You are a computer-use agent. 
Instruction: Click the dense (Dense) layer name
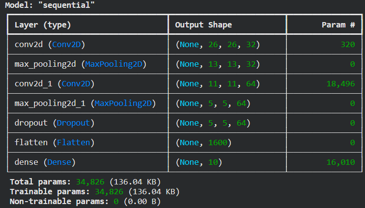tap(46, 162)
